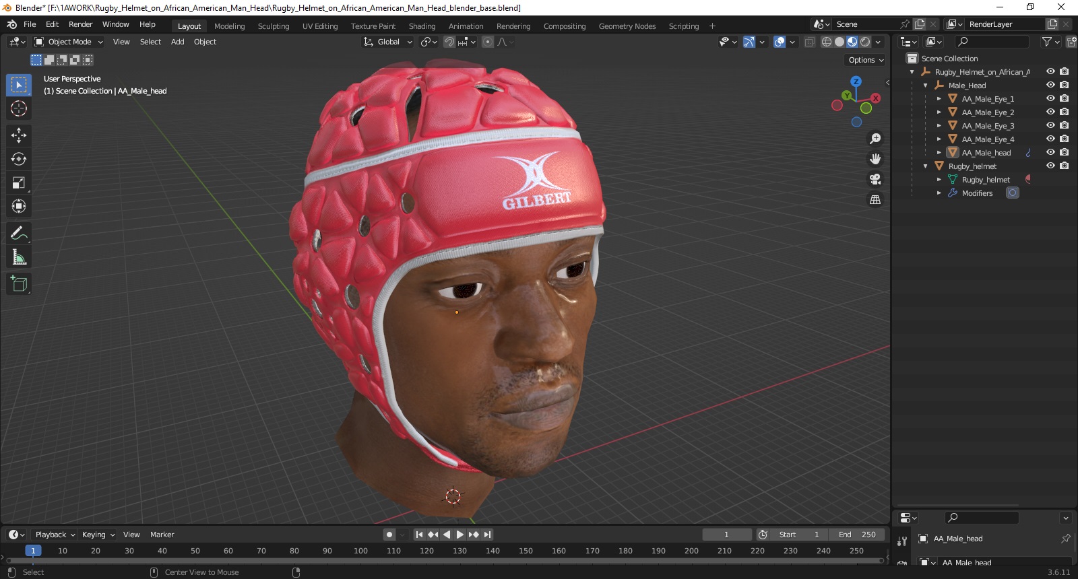1078x579 pixels.
Task: Expand the Modifiers tree item
Action: (939, 193)
